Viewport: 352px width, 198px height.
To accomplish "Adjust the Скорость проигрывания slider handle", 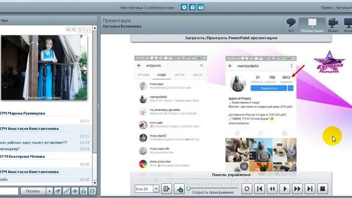I will click(x=189, y=188).
